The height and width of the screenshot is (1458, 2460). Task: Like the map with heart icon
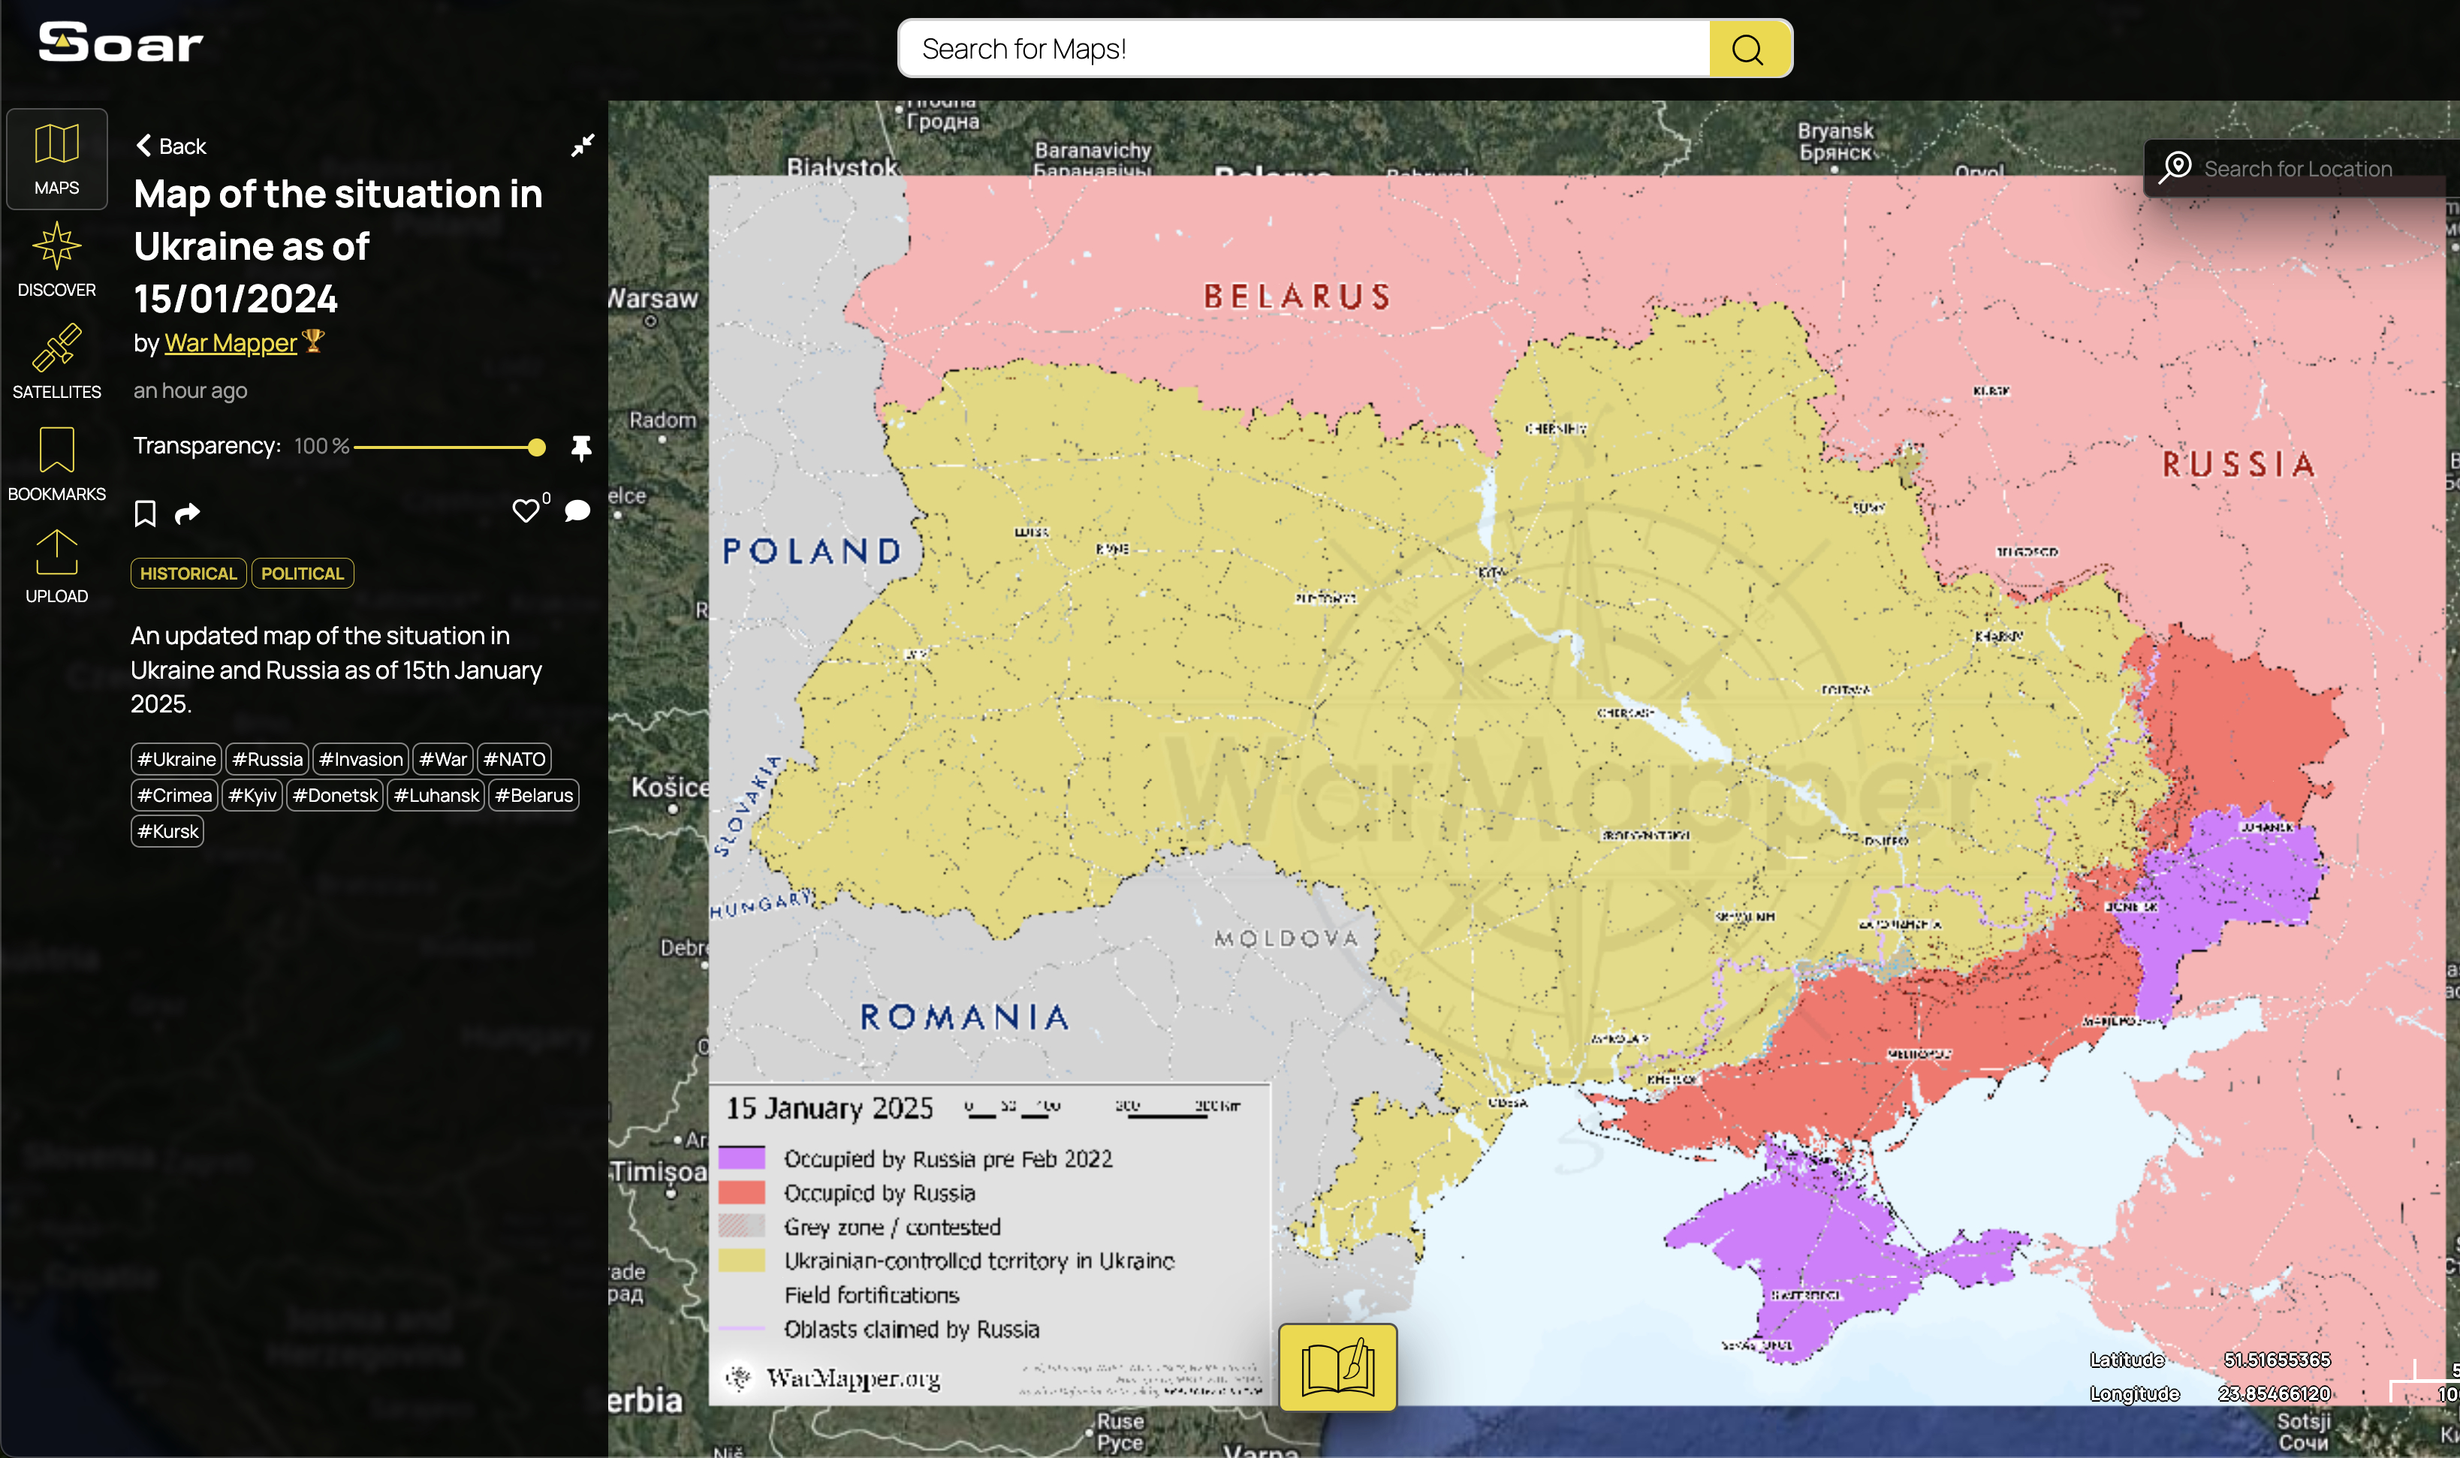[x=526, y=511]
